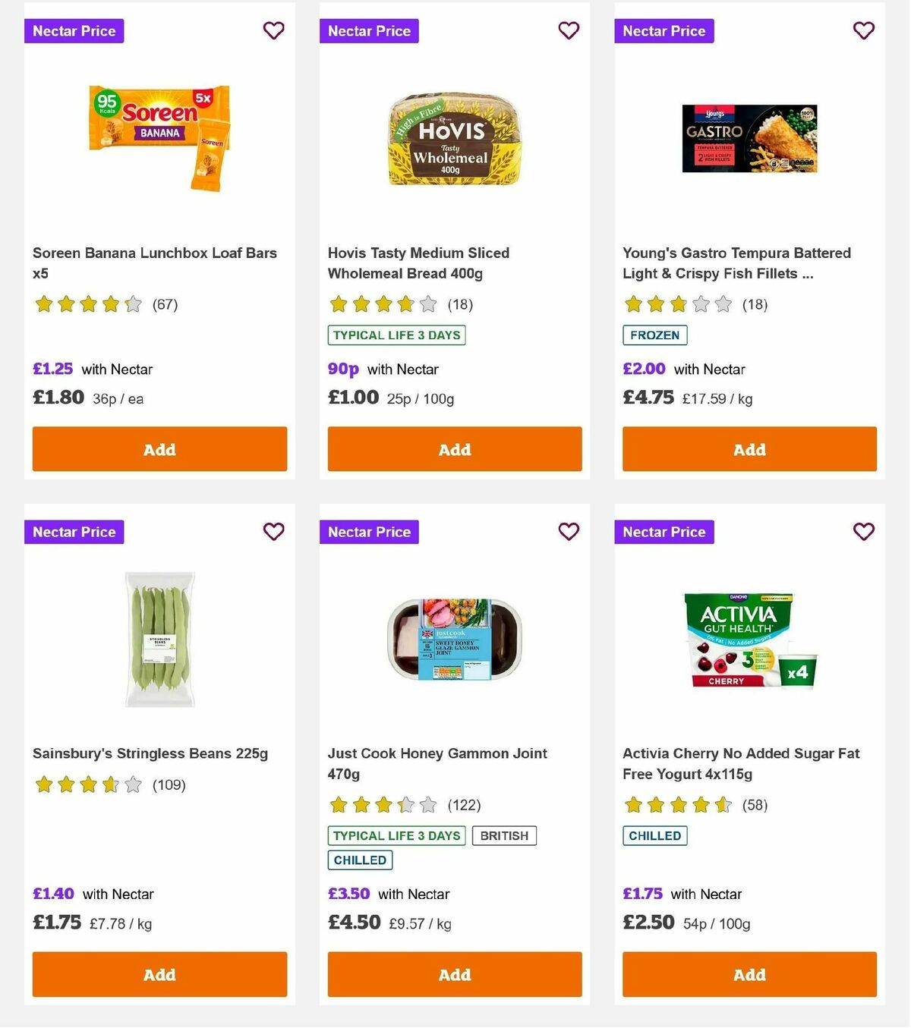Screen dimensions: 911x1028
Task: Toggle the CHILLED tag on gammon joint
Action: [x=360, y=860]
